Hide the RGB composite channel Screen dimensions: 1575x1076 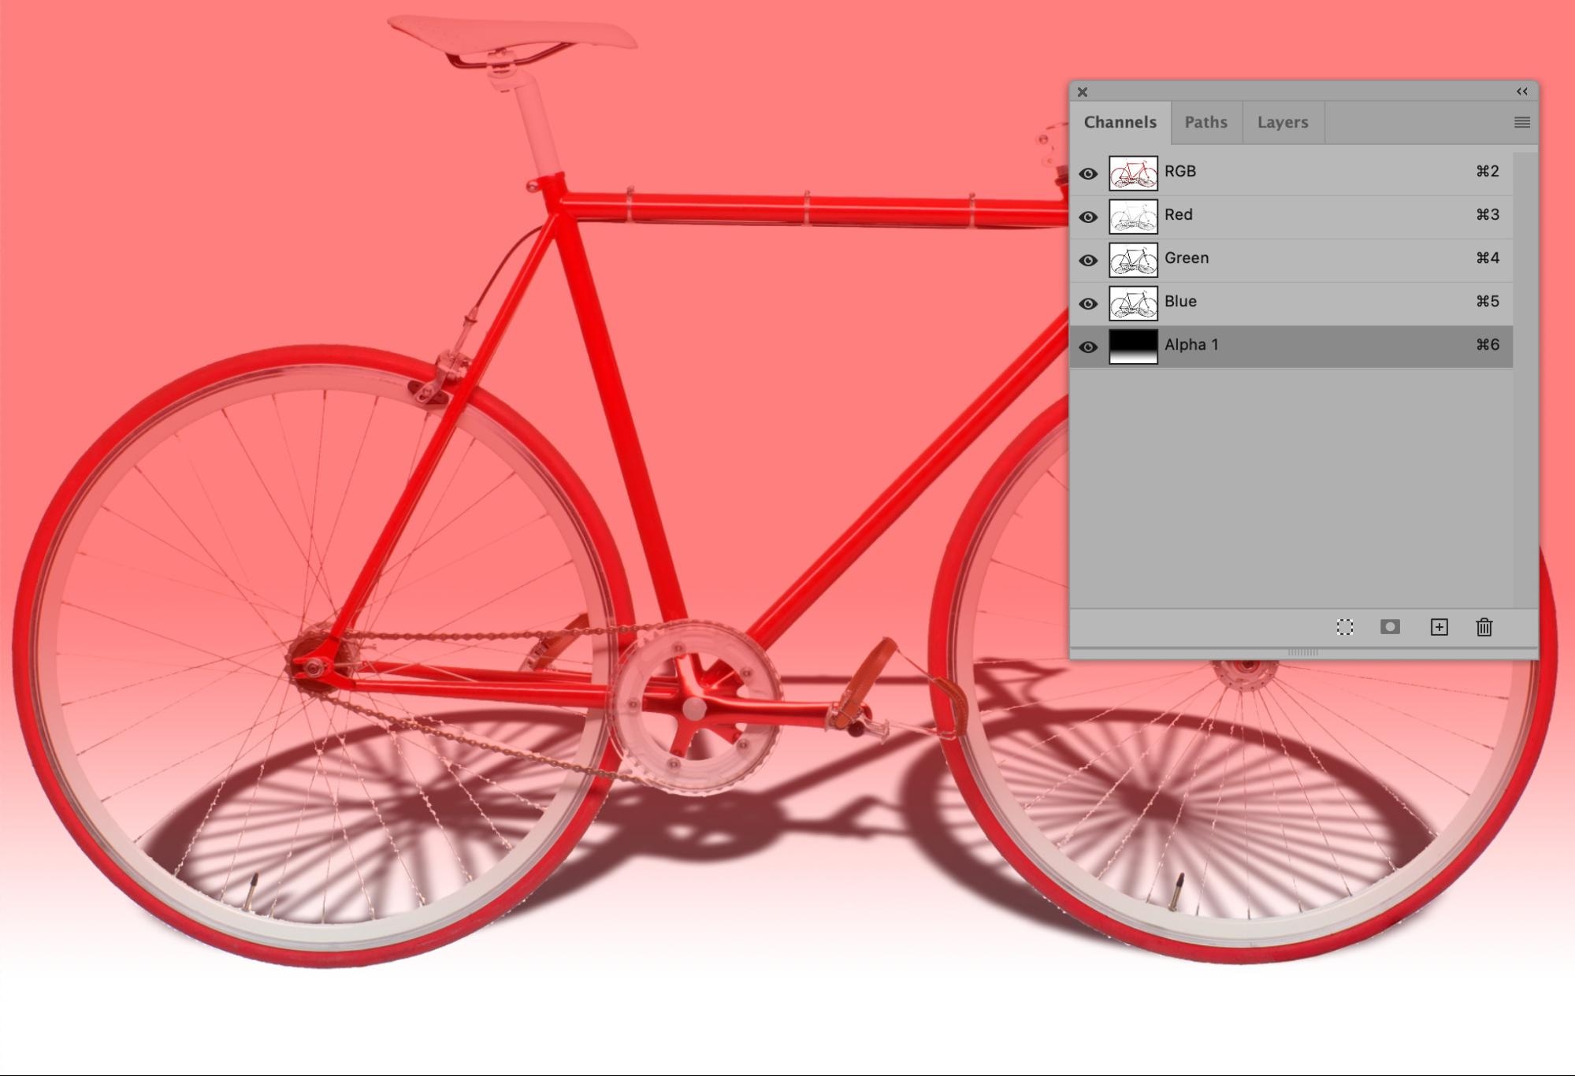coord(1088,173)
